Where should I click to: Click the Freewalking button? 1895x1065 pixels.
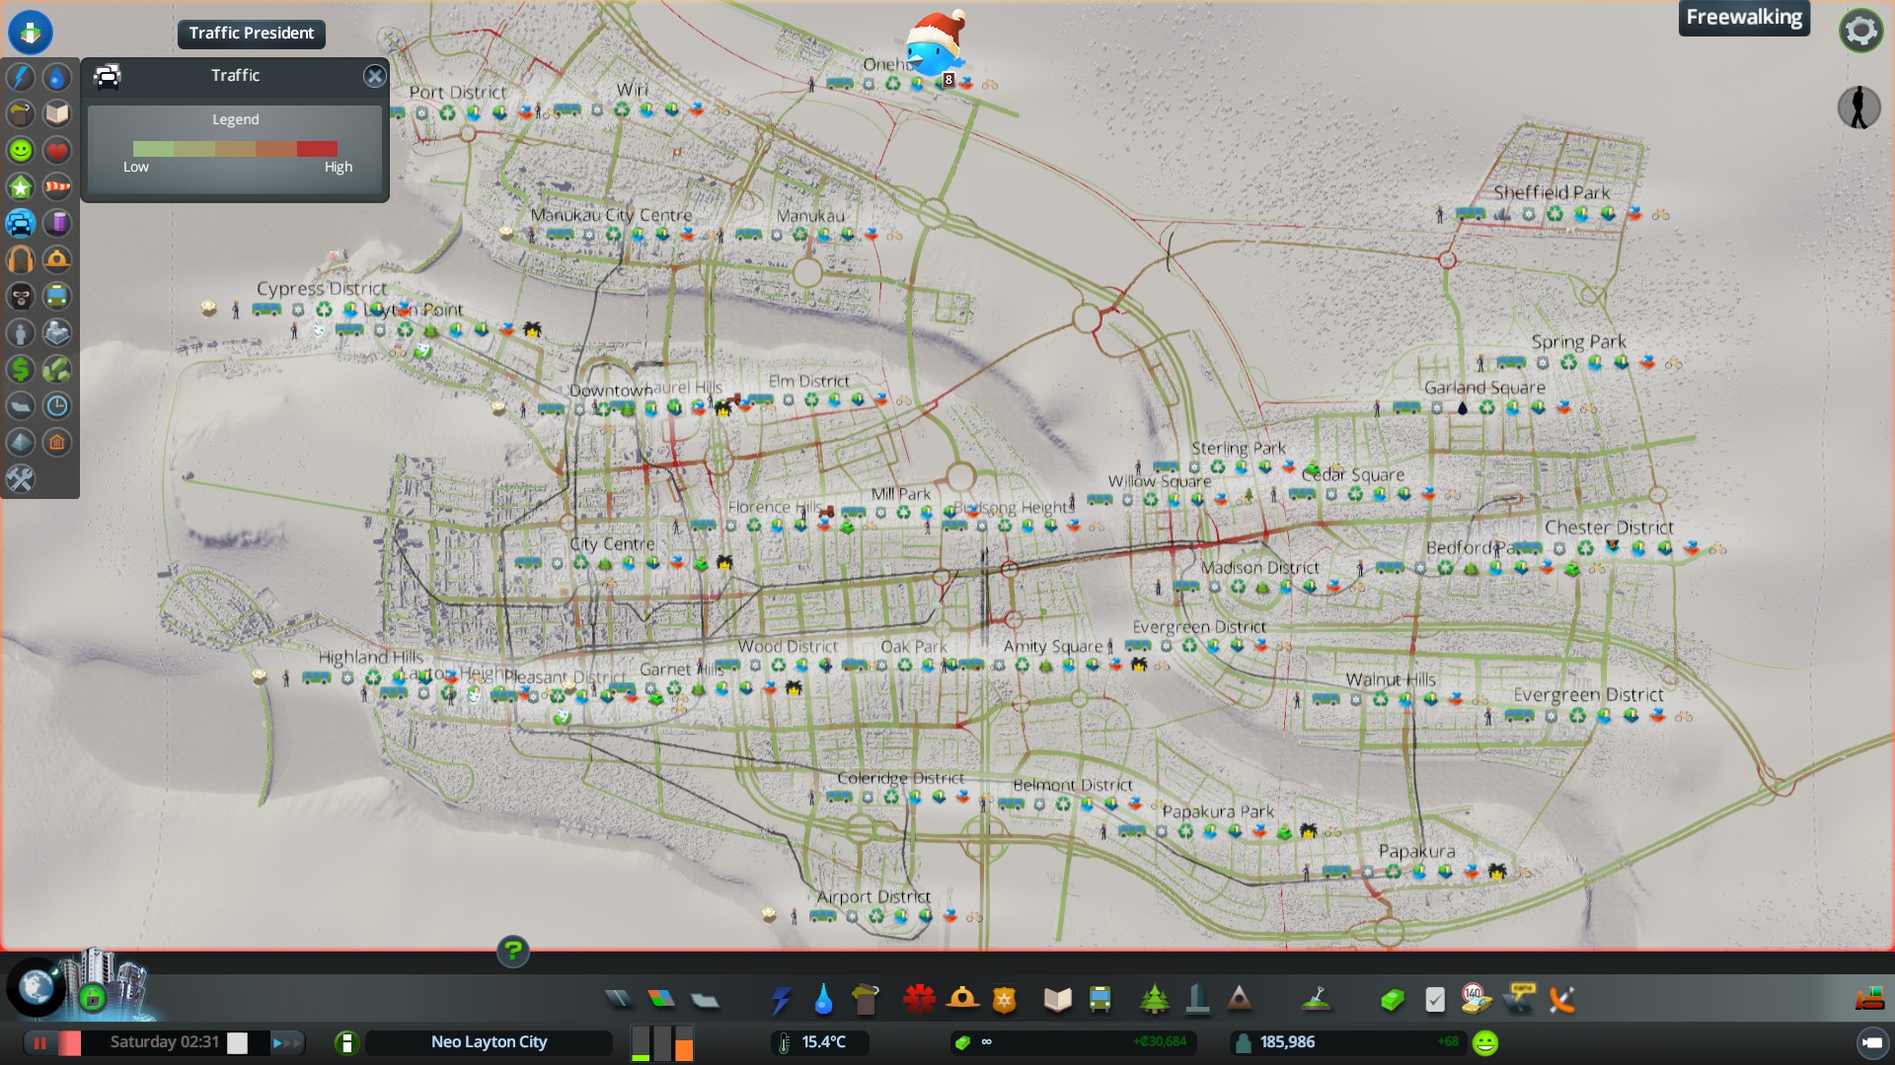click(1743, 18)
